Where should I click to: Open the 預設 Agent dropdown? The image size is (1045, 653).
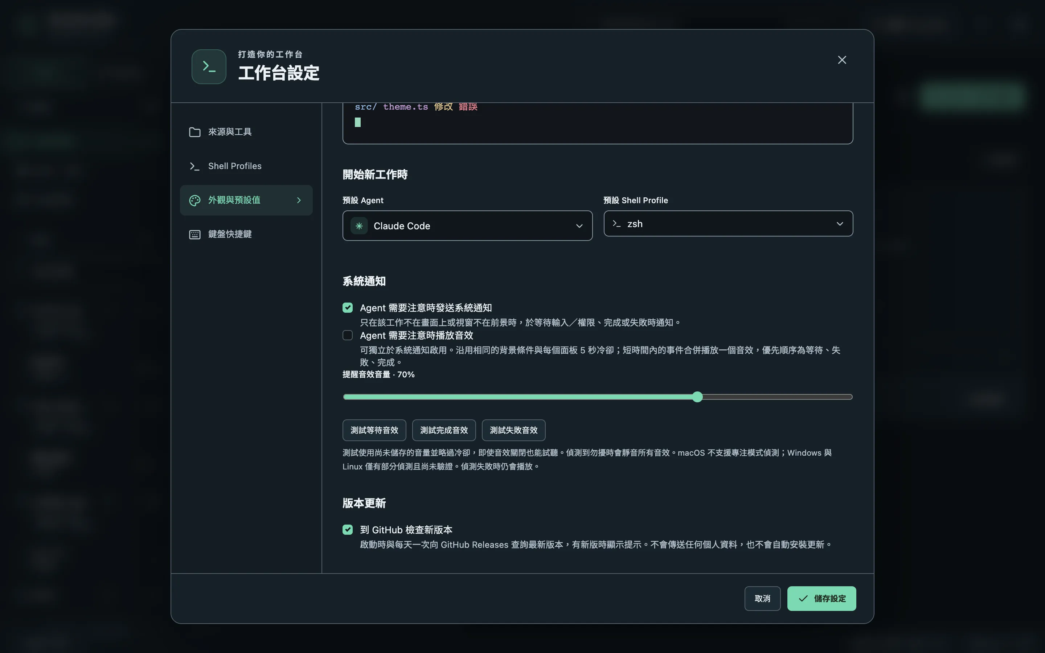[x=467, y=226]
